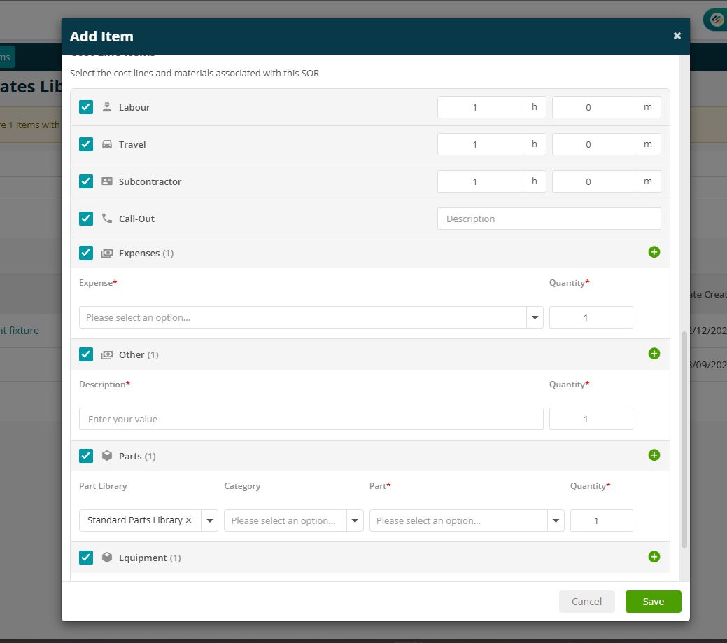This screenshot has height=643, width=727.
Task: Click the Other 'Enter your value' description field
Action: click(311, 419)
